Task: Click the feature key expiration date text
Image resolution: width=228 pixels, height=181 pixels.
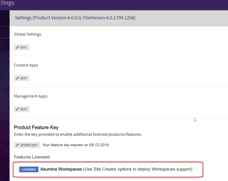Action: click(75, 145)
